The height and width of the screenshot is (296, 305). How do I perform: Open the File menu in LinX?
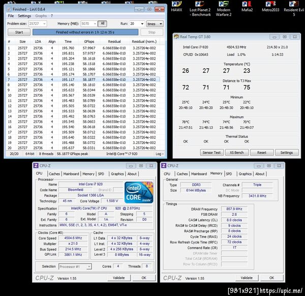tap(11, 16)
